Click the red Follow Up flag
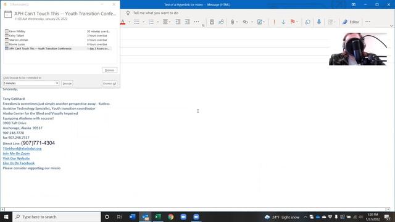Viewport: 395px width, 222px height. pyautogui.click(x=293, y=22)
